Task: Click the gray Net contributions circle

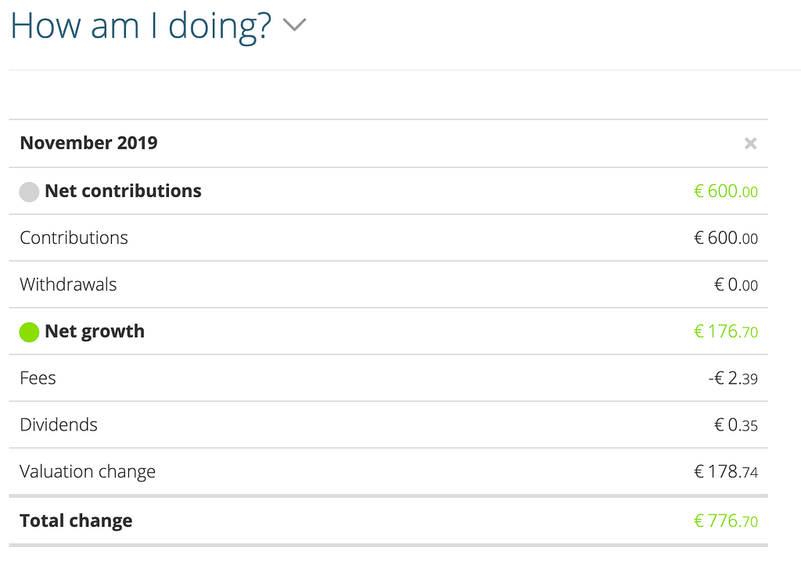Action: [x=29, y=192]
